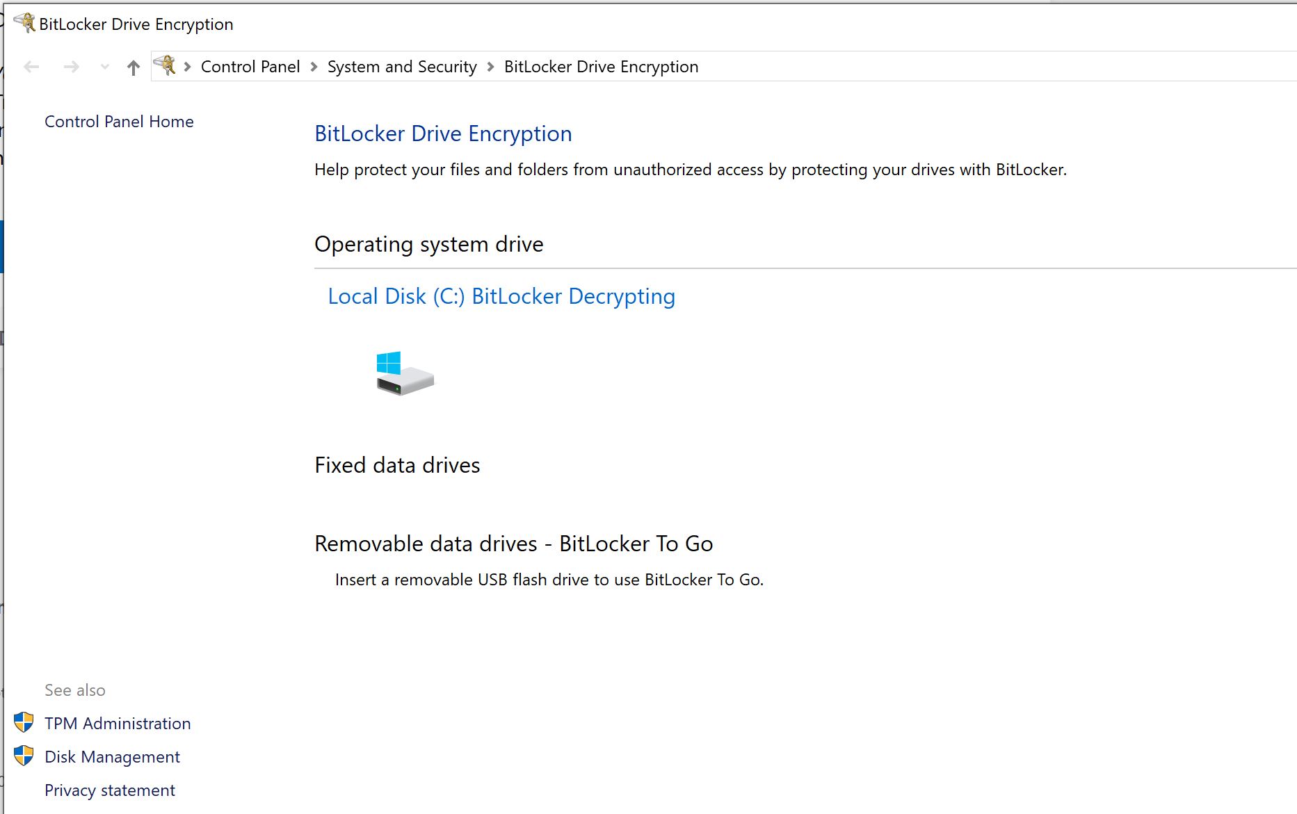Open the Privacy statement link
1297x814 pixels.
[x=110, y=790]
